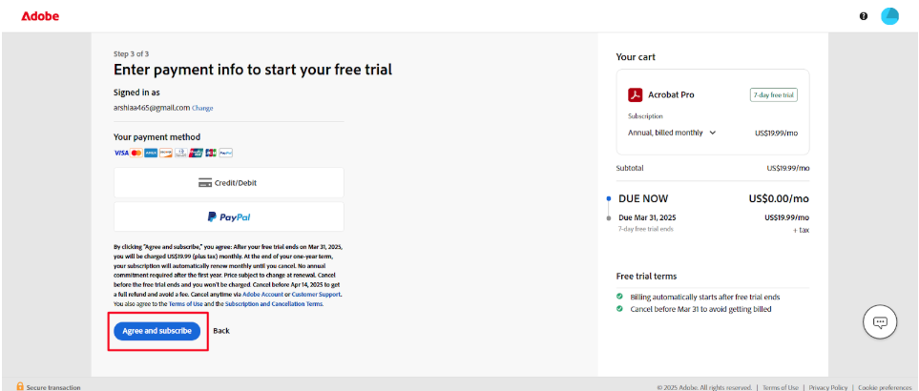Click the 7-day free trial ends note

coord(646,229)
